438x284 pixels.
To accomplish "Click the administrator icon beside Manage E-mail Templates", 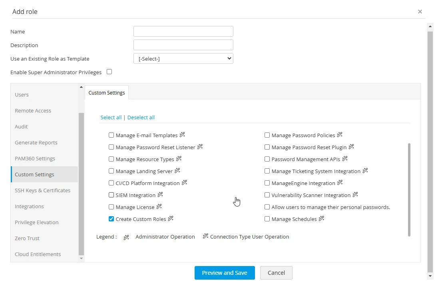I will point(182,135).
